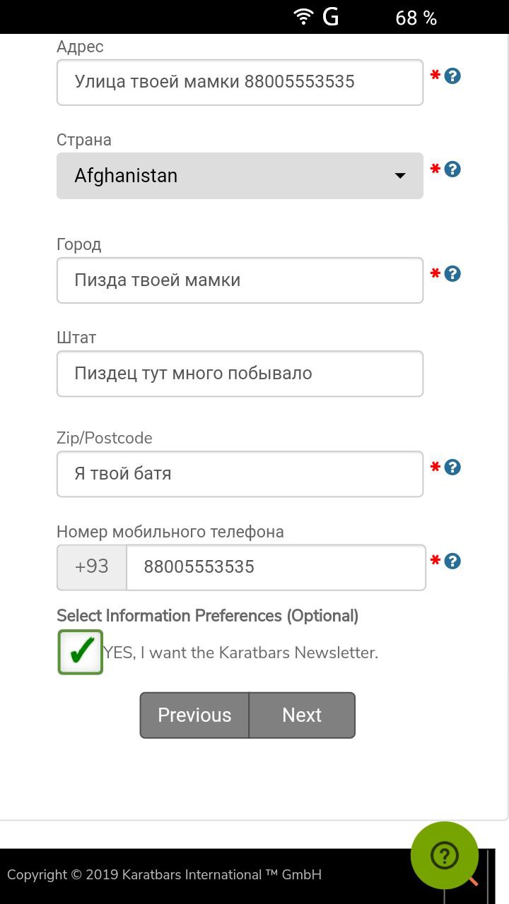
Task: Edit mobile number field 88005553535
Action: 276,567
